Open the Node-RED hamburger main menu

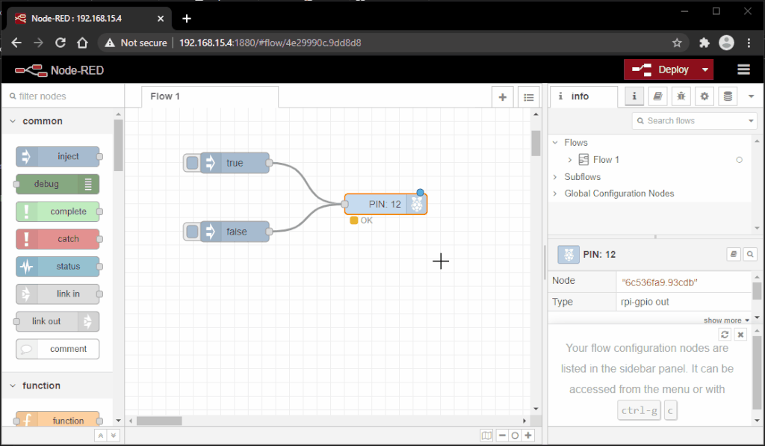[x=743, y=69]
